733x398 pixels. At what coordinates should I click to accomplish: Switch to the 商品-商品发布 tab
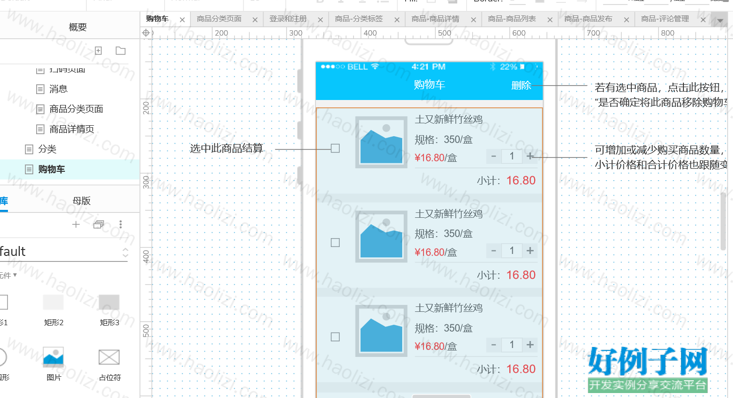point(588,19)
